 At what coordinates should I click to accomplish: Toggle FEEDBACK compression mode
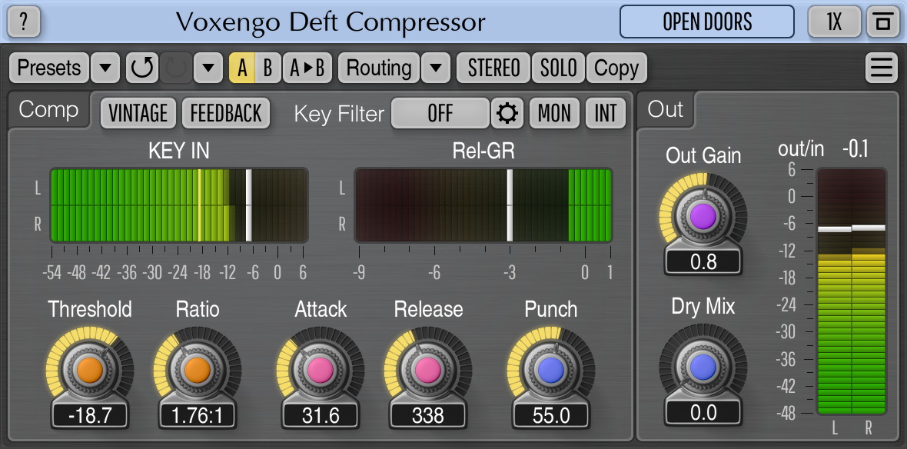point(226,113)
